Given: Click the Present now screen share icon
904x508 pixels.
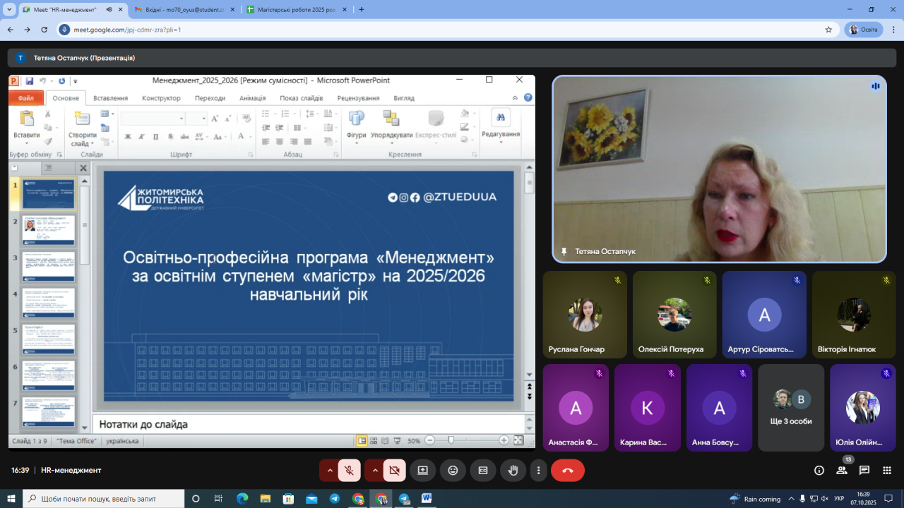Looking at the screenshot, I should (422, 471).
